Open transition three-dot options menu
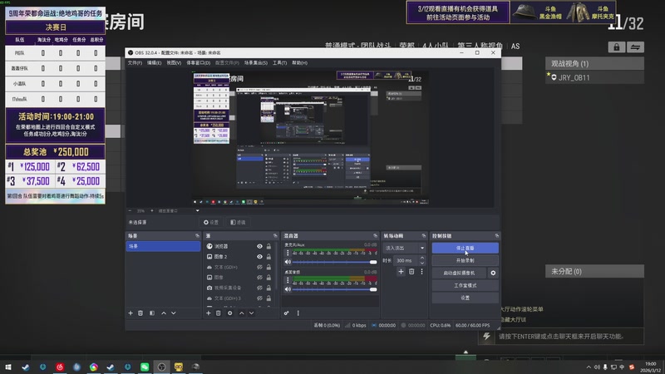This screenshot has height=374, width=665. click(x=421, y=272)
